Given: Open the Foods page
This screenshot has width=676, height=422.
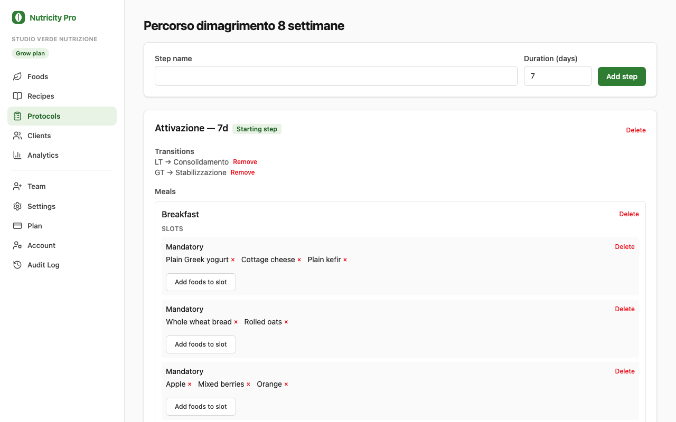Looking at the screenshot, I should (x=62, y=76).
